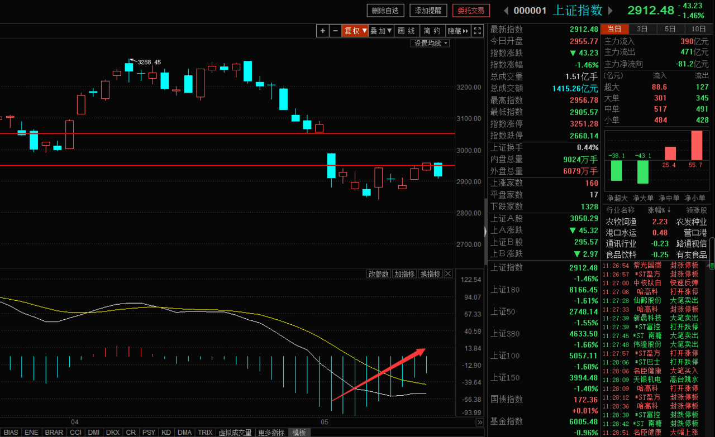Open 基金指数 index row
715x437 pixels.
tap(545, 426)
